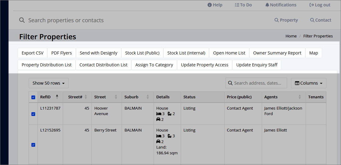The image size is (341, 165).
Task: Click the bath icon in Hoover Avenue row
Action: click(170, 114)
